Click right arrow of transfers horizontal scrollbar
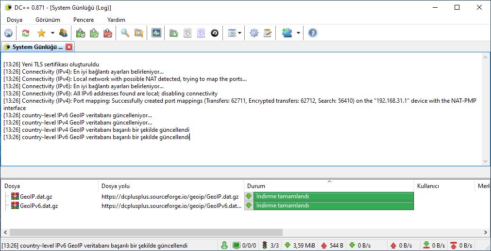491x251 pixels. pyautogui.click(x=485, y=232)
